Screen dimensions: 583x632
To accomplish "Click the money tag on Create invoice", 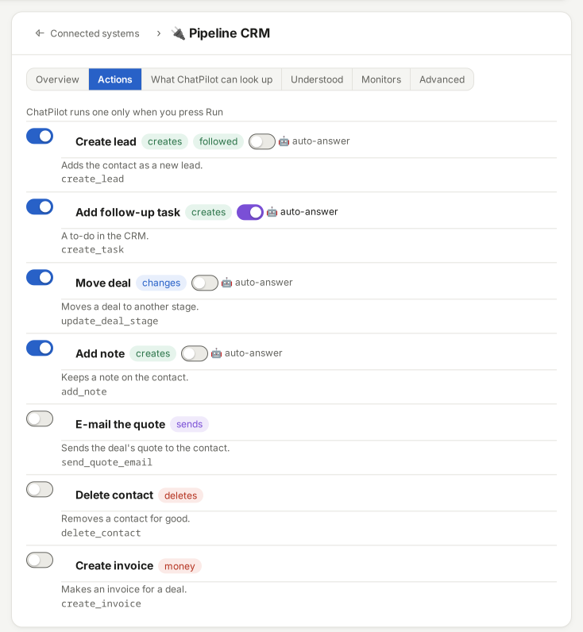I will coord(180,566).
